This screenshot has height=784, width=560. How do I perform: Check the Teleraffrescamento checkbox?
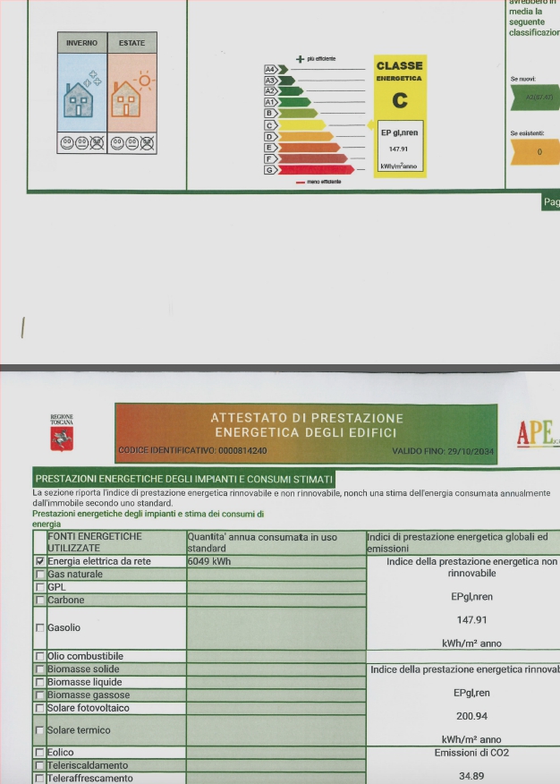click(x=40, y=779)
